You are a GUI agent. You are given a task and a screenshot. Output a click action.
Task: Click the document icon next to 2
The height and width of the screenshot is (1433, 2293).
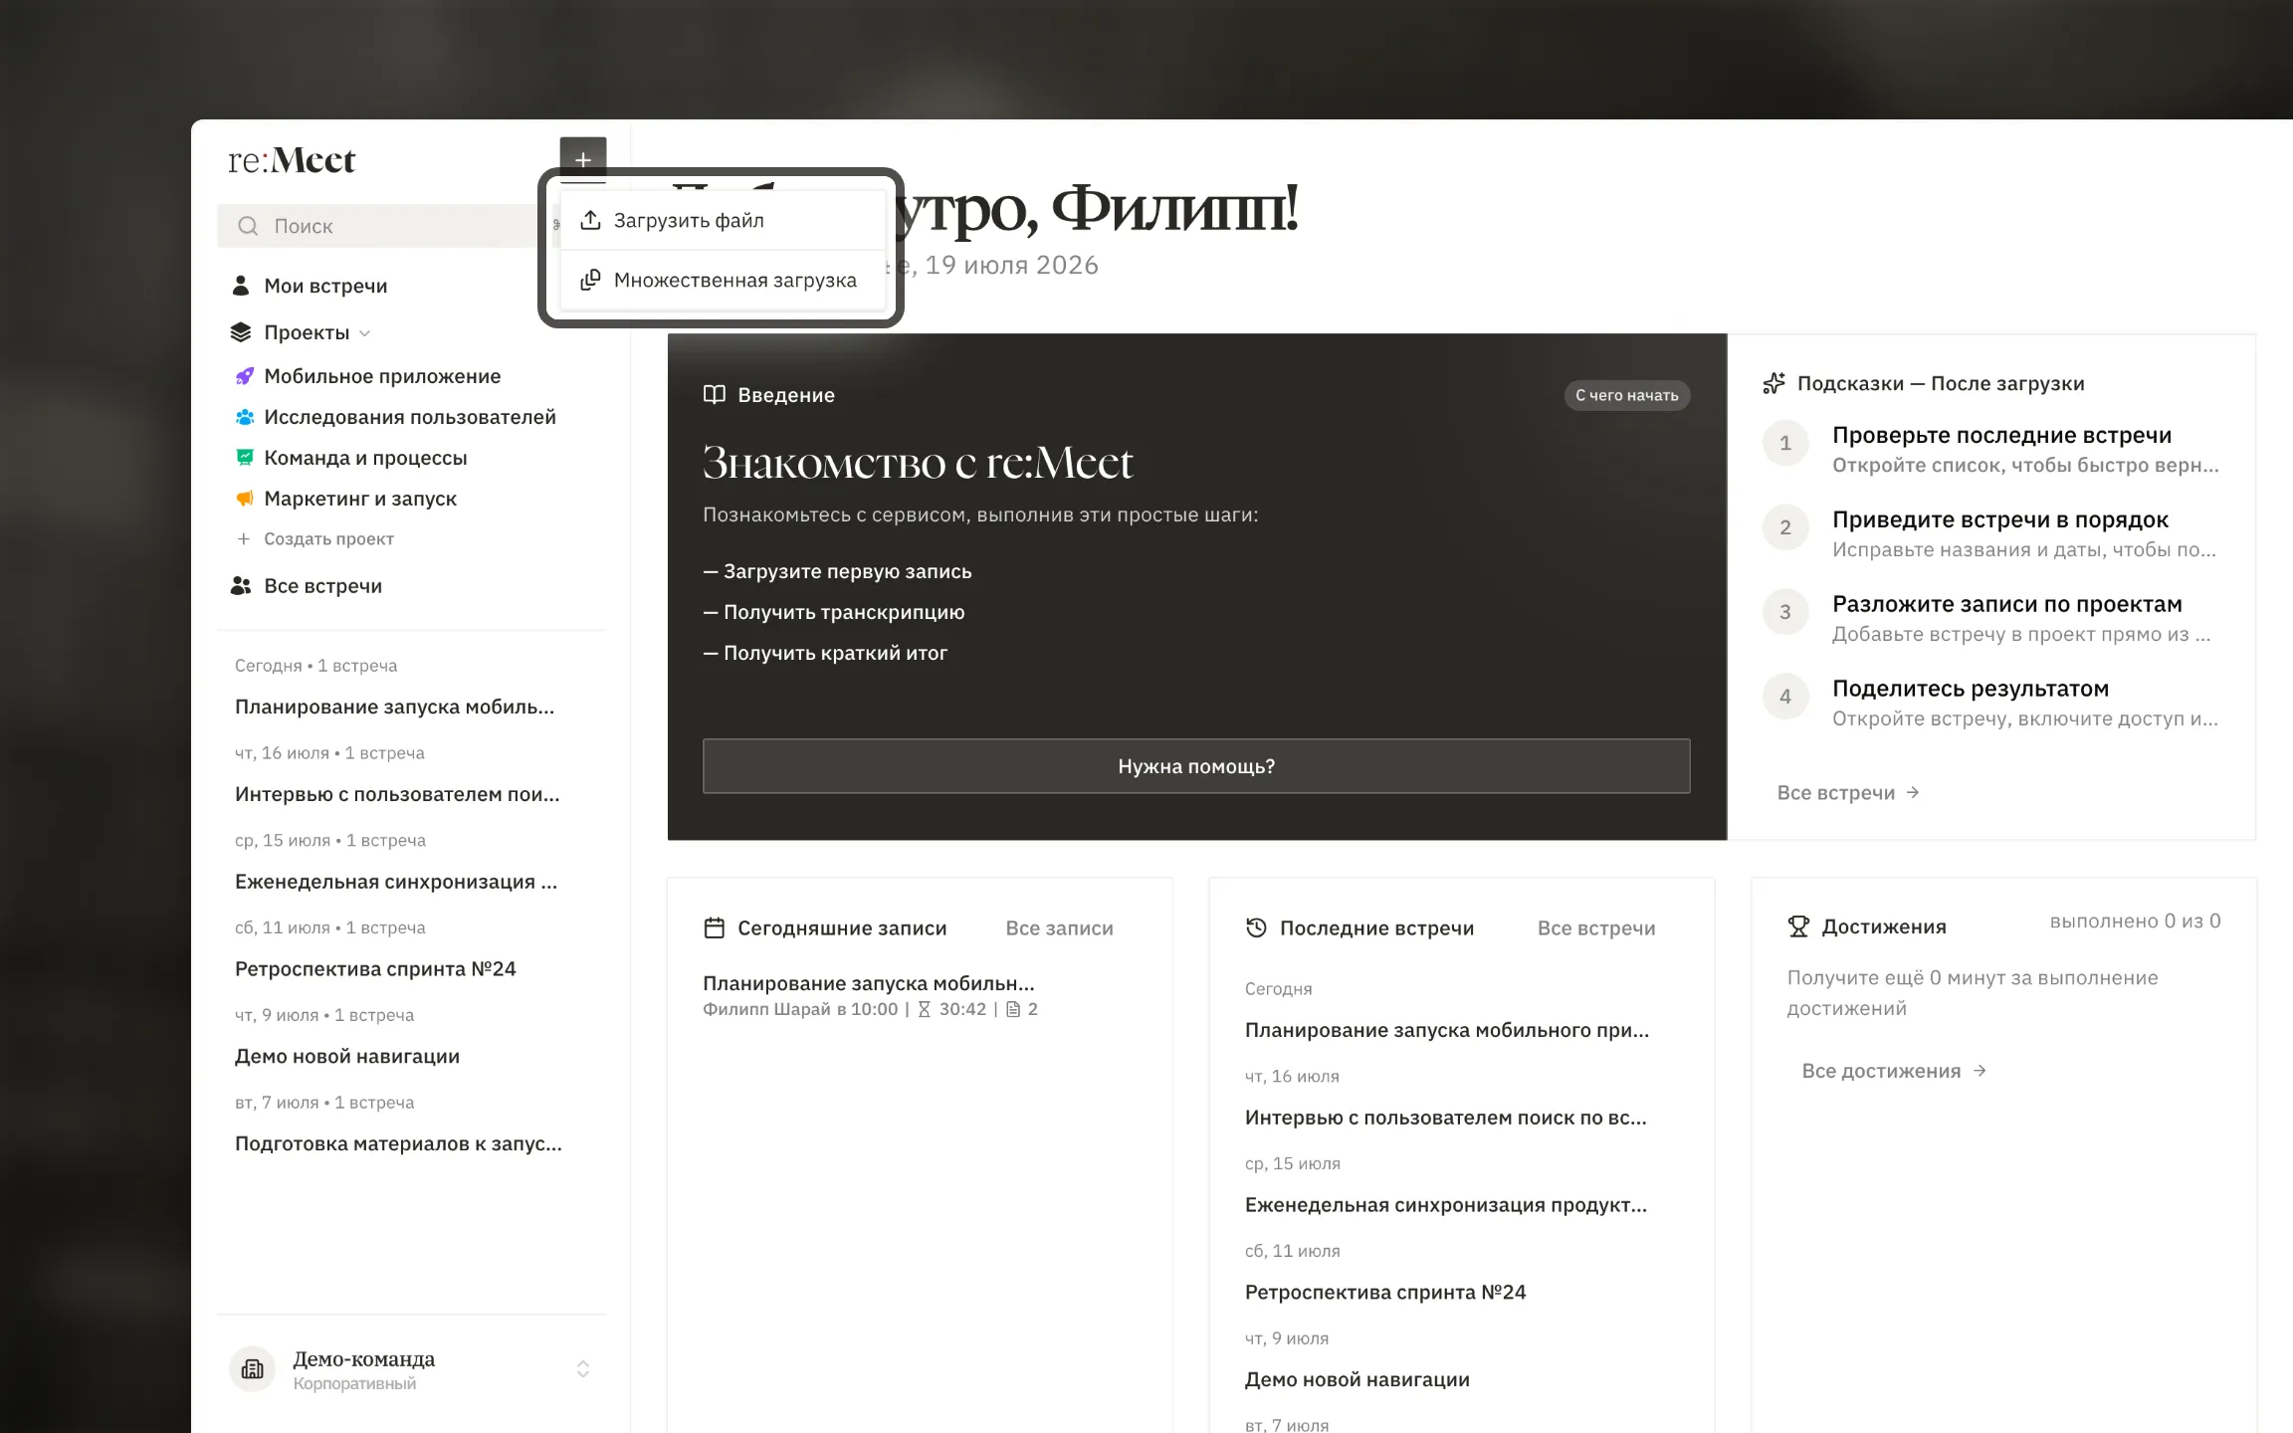click(x=1013, y=1009)
